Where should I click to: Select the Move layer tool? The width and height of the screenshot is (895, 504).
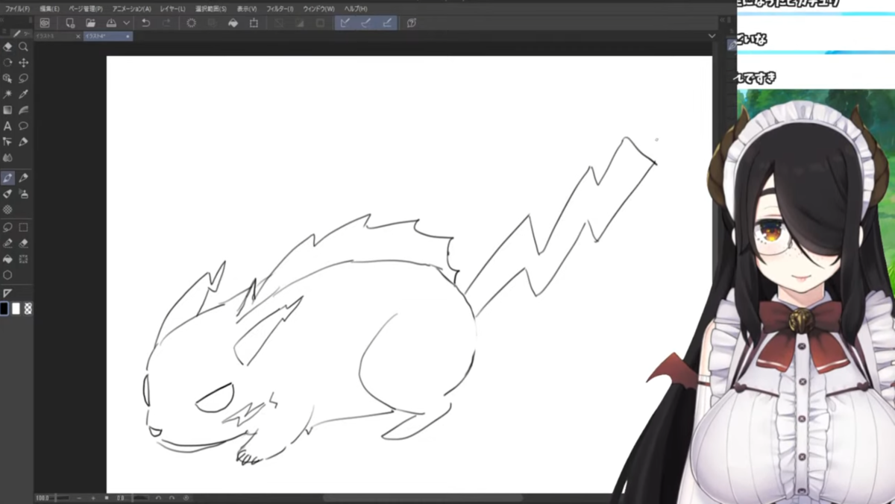click(x=23, y=63)
